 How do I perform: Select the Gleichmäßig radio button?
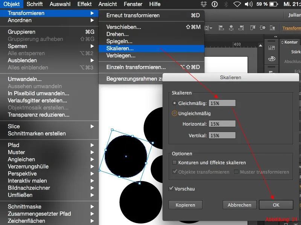(x=174, y=103)
